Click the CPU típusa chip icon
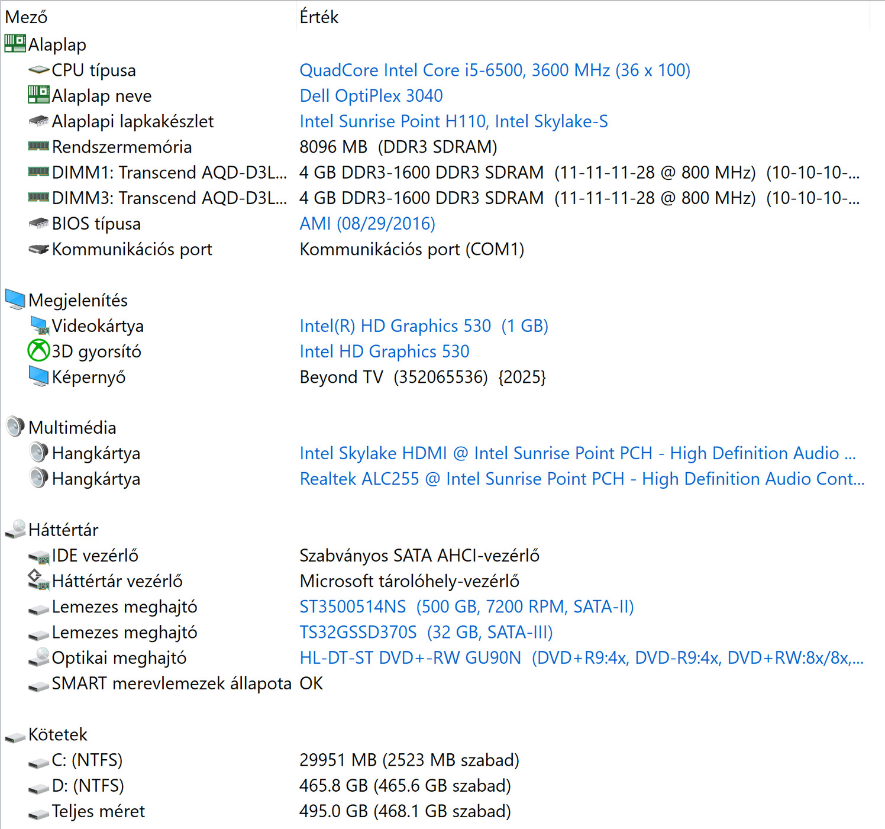885x829 pixels. tap(38, 70)
